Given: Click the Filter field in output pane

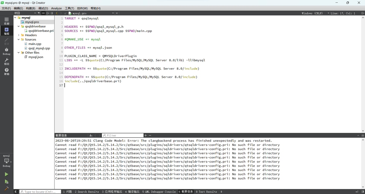Looking at the screenshot, I should (x=123, y=135).
